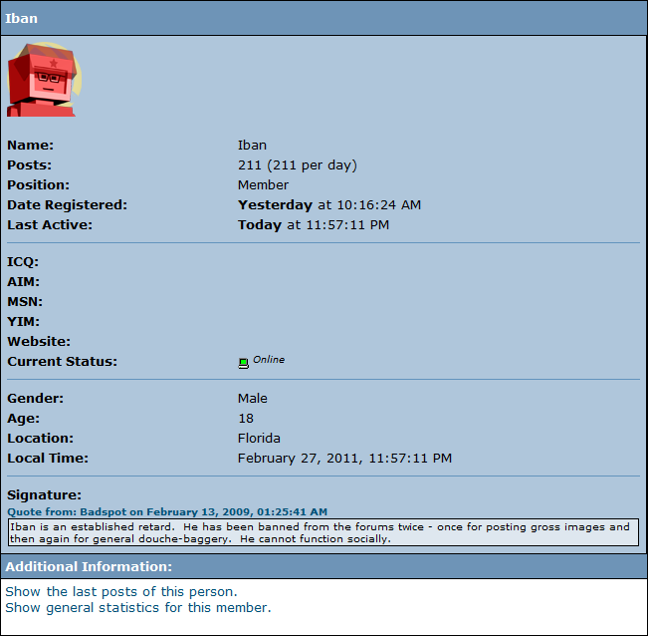Click the green online status icon
The height and width of the screenshot is (636, 648).
point(244,363)
